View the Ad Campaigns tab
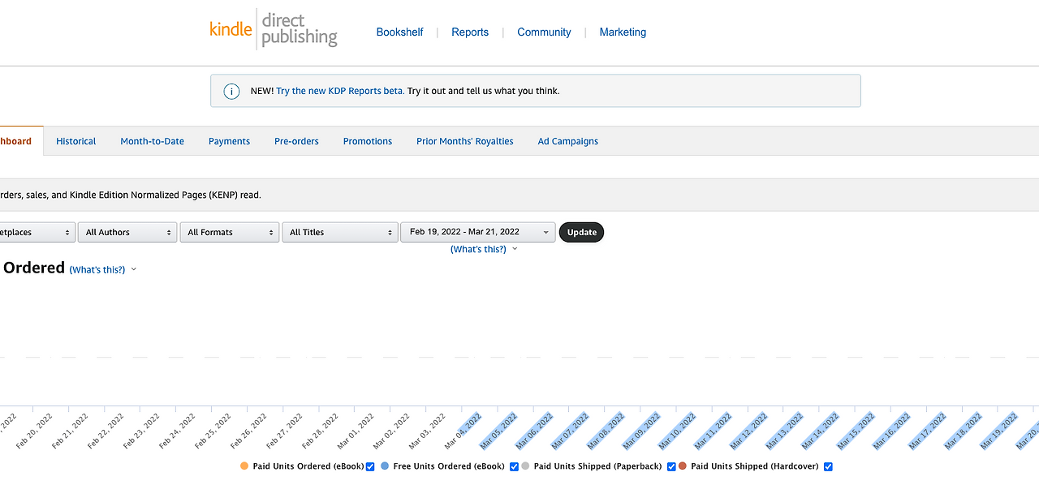The width and height of the screenshot is (1039, 485). click(568, 141)
